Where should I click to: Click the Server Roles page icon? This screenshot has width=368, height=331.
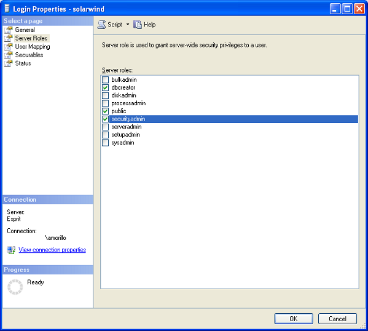(9, 38)
